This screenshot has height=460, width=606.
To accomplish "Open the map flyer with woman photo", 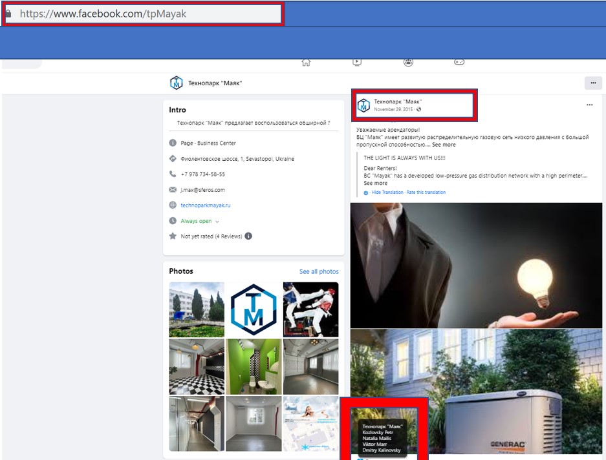I will pos(310,424).
